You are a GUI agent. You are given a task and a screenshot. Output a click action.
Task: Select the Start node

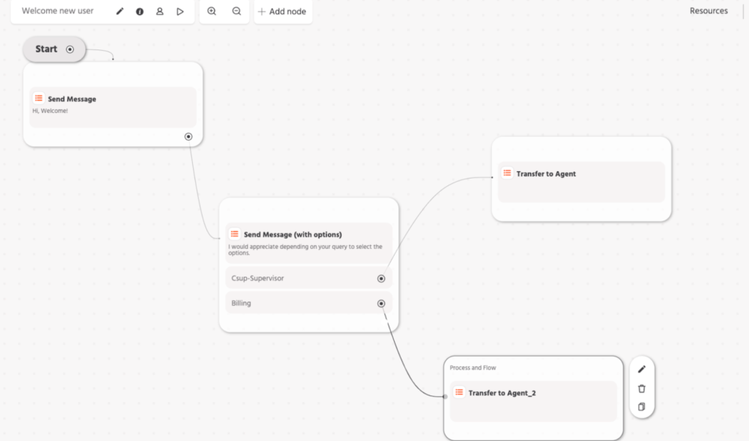[46, 49]
